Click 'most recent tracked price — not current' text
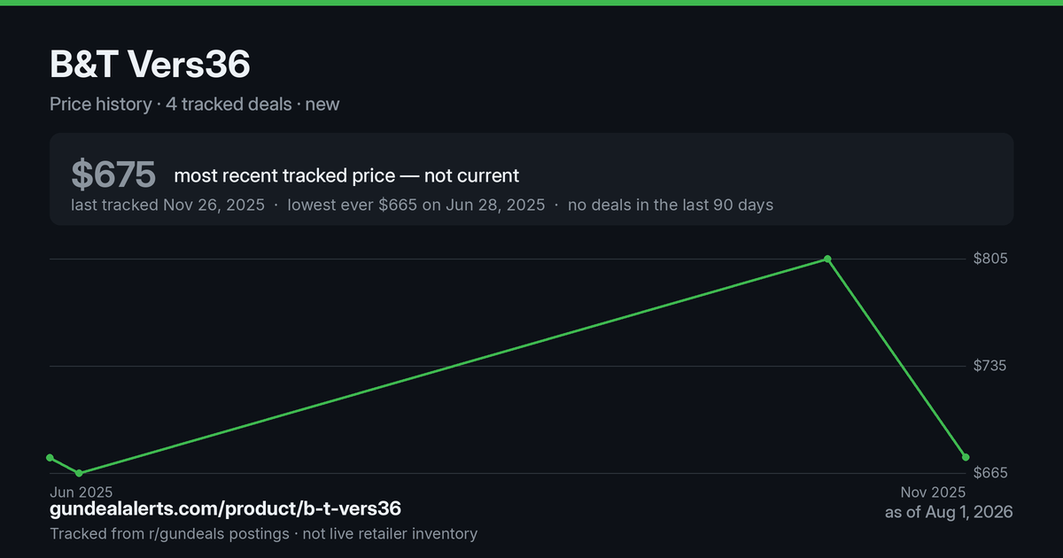This screenshot has height=558, width=1063. (346, 175)
